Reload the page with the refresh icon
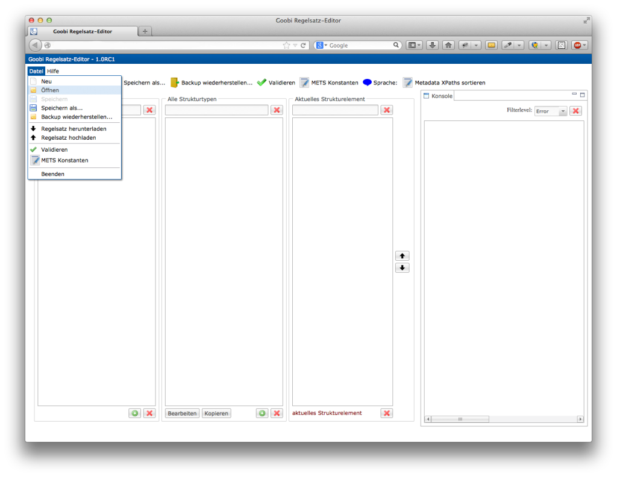617x477 pixels. pyautogui.click(x=303, y=45)
